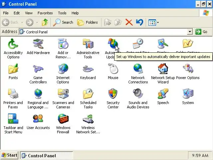Click the 9:59 AM system clock
The height and width of the screenshot is (160, 213).
pos(200,155)
